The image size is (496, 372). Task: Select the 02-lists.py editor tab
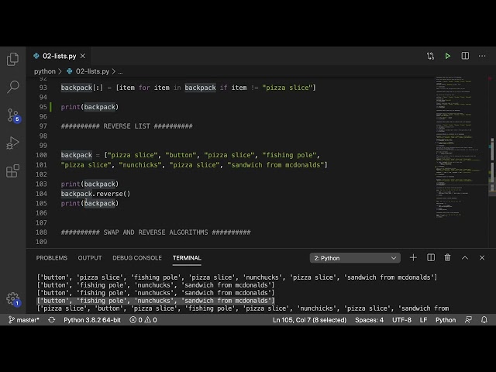(59, 56)
